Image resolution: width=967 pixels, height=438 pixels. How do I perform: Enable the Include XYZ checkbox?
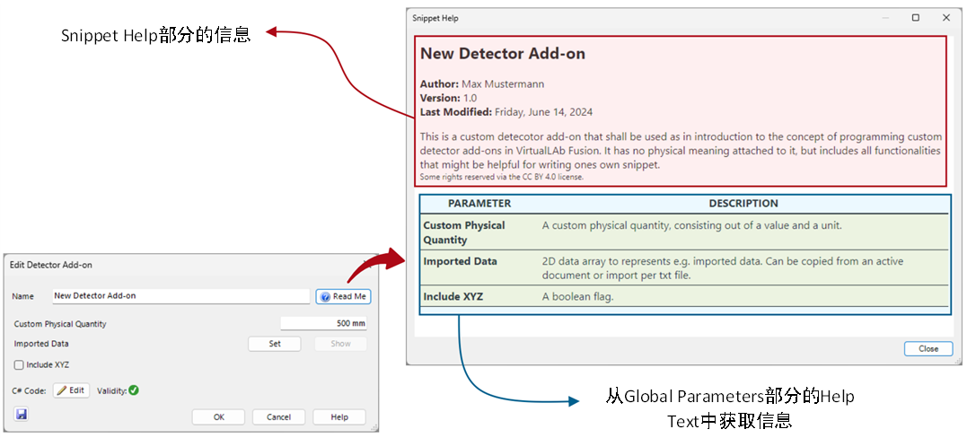pos(19,364)
